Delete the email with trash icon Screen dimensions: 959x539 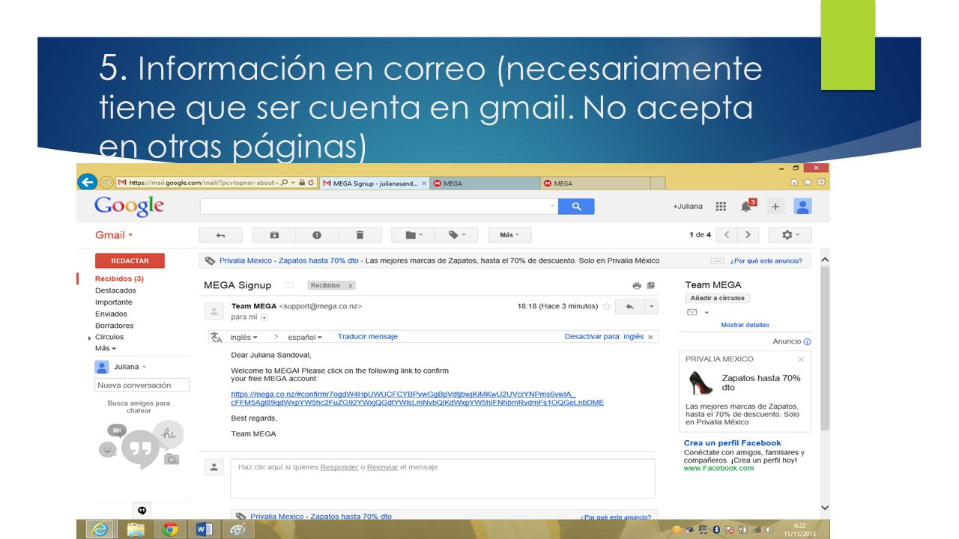[360, 235]
